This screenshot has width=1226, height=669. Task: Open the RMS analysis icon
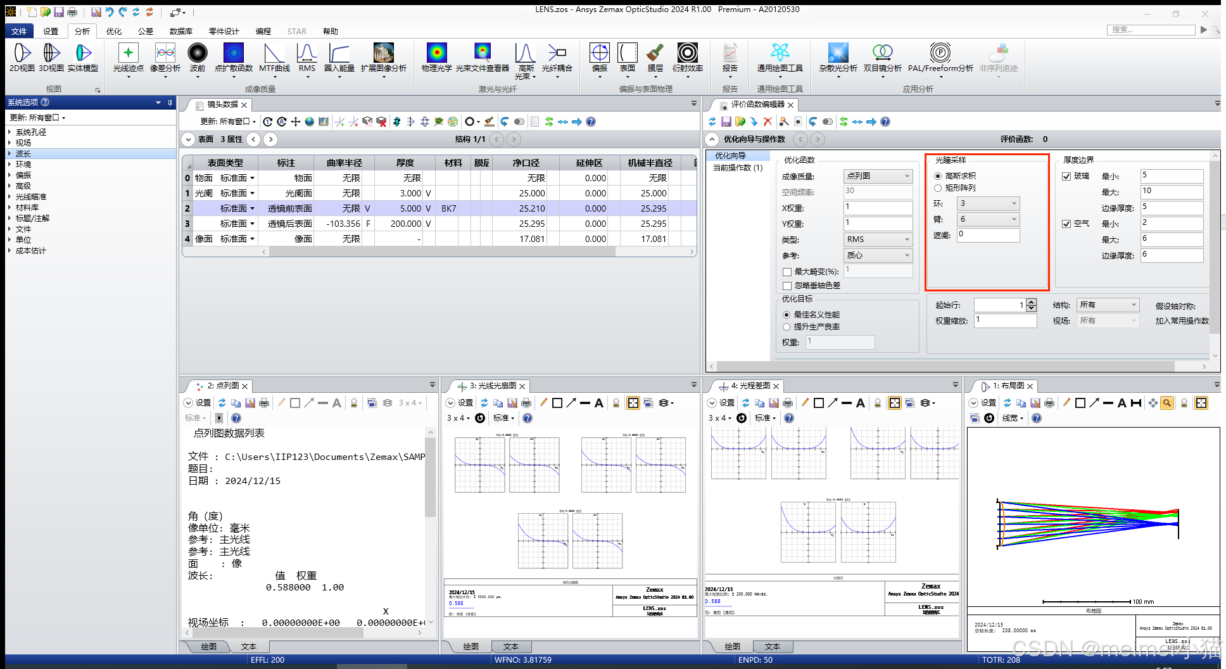[307, 60]
